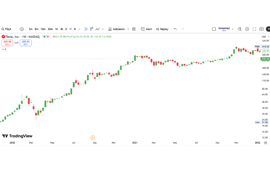Select the M monthly timeframe

coord(75,29)
